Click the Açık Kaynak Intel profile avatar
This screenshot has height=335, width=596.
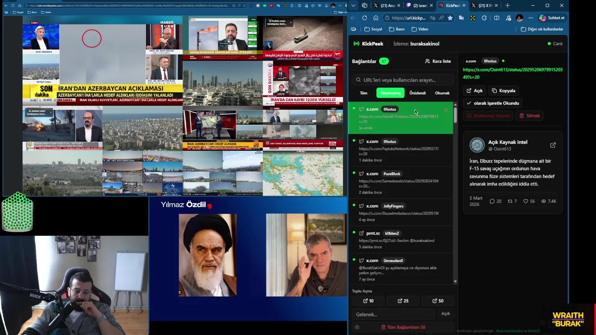pos(477,145)
